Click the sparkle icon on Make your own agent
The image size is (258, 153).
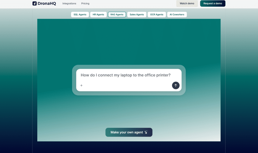point(146,132)
